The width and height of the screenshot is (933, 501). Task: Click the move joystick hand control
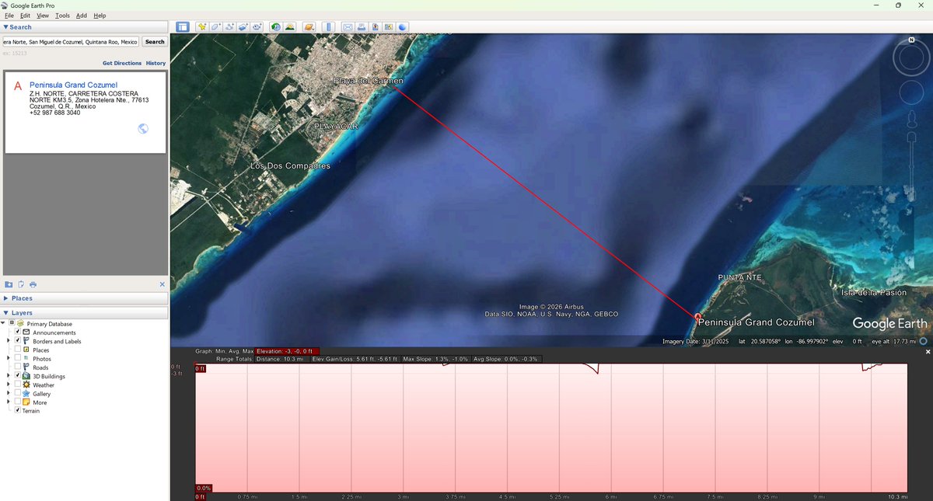click(x=910, y=93)
